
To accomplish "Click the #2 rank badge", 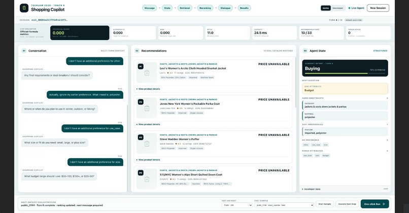I will tap(141, 102).
